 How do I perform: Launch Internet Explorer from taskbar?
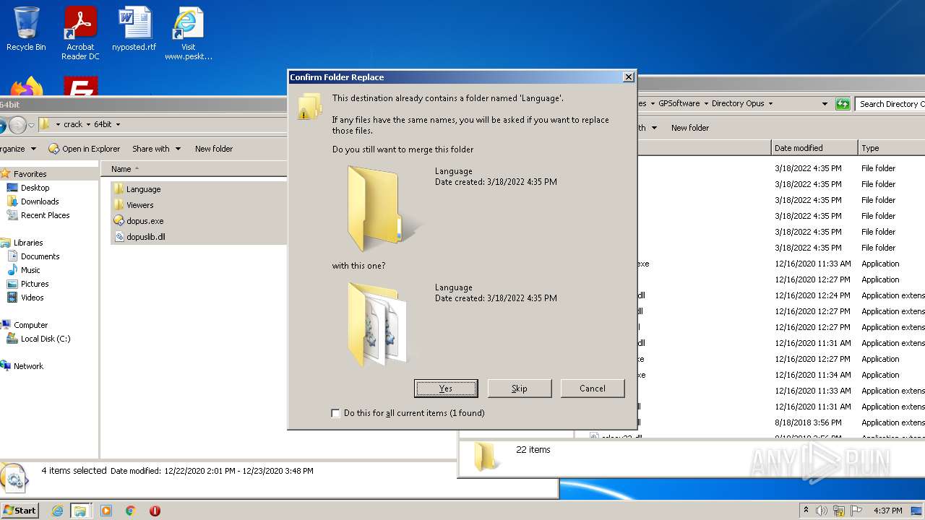tap(58, 511)
